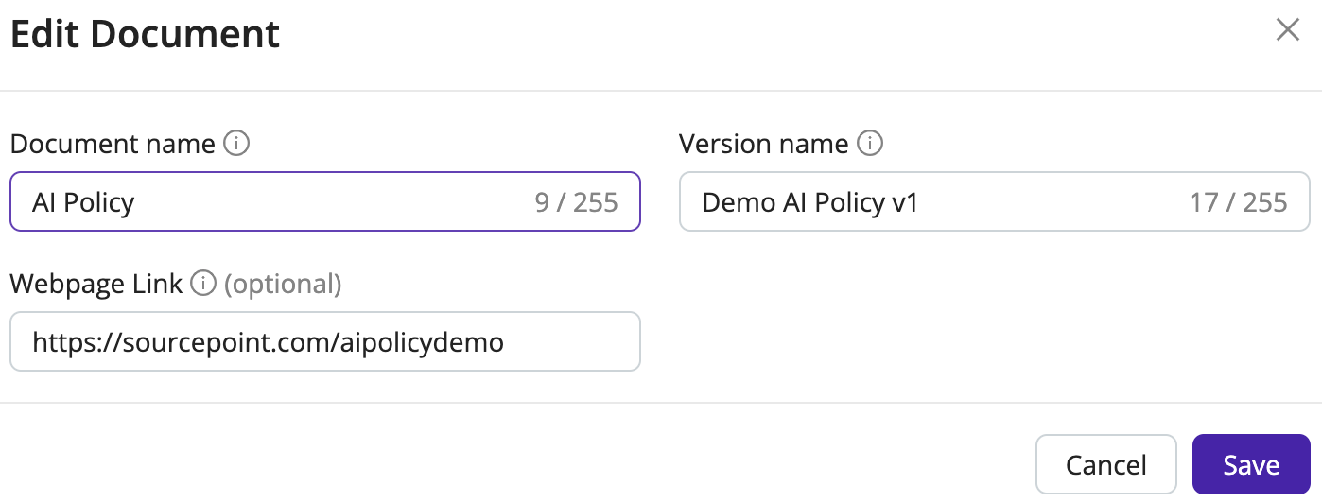Close the Edit Document dialog with X
1322x503 pixels.
point(1287,30)
